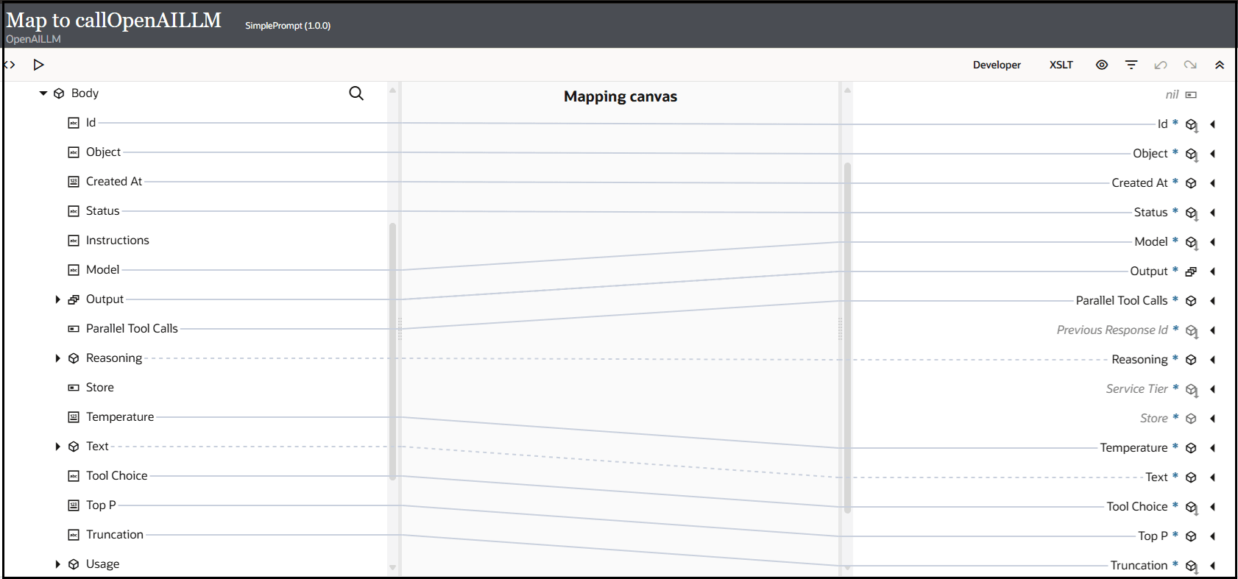Screen dimensions: 1238x579
Task: Click the target Id element icon
Action: [1192, 125]
